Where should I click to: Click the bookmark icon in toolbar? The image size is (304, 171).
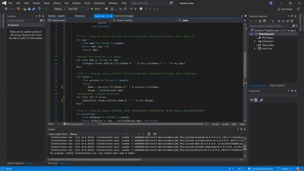tap(141, 9)
